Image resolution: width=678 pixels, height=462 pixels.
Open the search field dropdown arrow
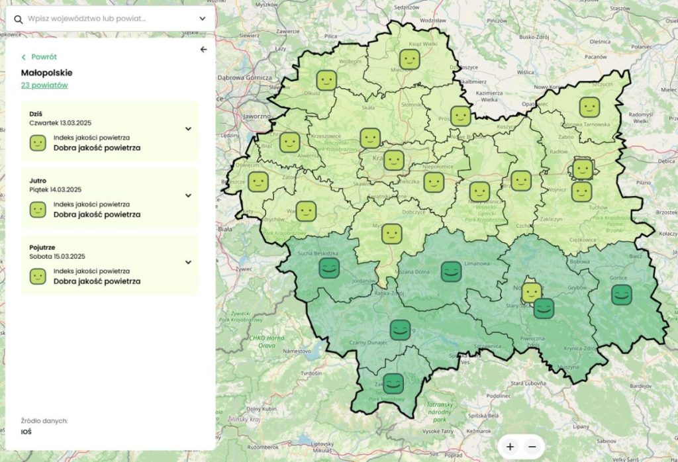coord(202,19)
